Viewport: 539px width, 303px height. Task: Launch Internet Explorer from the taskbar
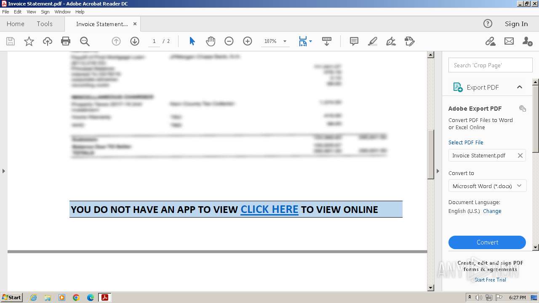pos(33,298)
